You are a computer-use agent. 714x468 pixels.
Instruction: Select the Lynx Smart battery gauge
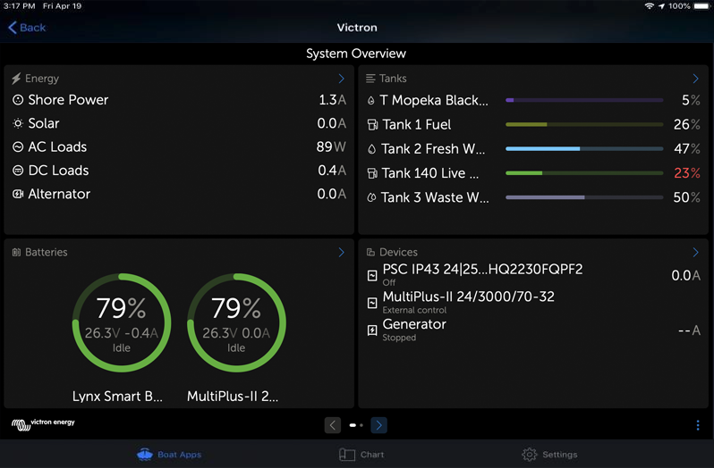pos(121,322)
